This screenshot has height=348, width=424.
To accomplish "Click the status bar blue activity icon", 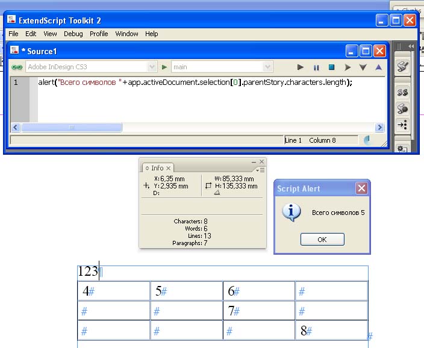I will [x=366, y=140].
